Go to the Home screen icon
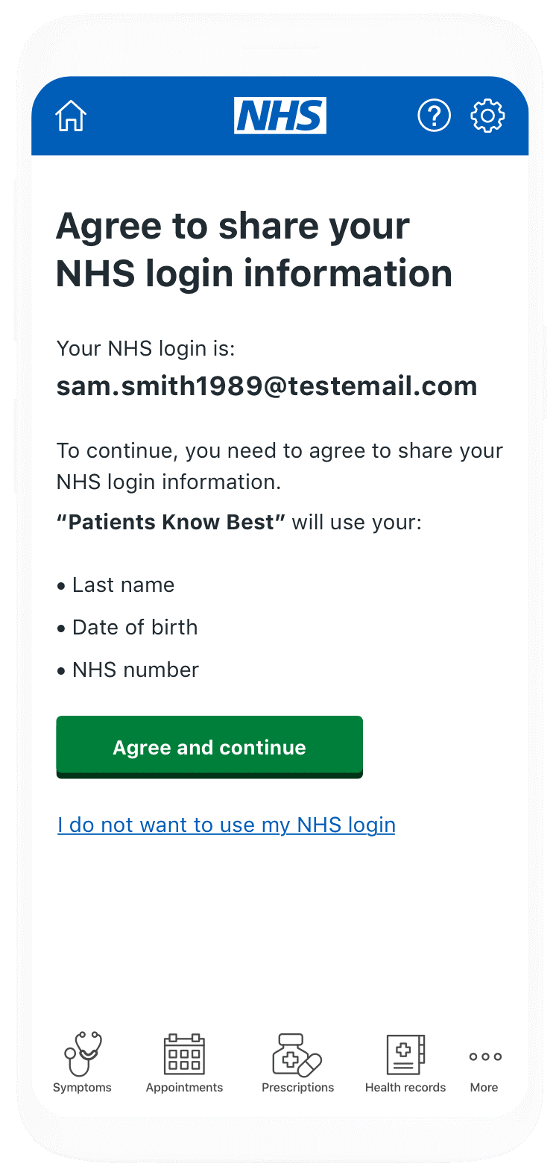Viewport: 559px width, 1175px height. (71, 116)
